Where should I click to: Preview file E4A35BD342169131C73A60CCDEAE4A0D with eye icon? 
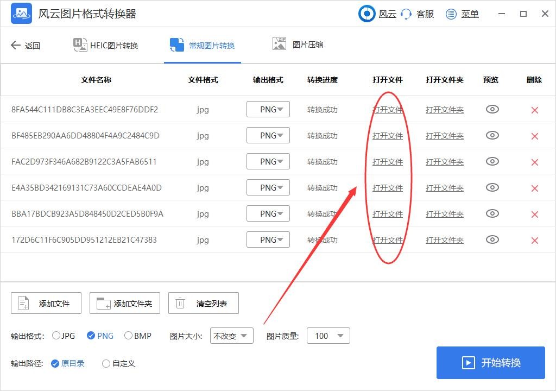pyautogui.click(x=492, y=187)
